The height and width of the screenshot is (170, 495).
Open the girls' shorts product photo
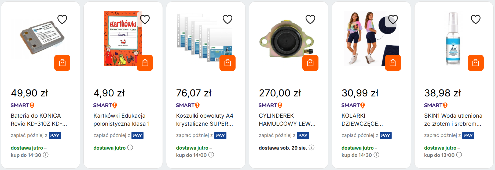[x=371, y=39]
